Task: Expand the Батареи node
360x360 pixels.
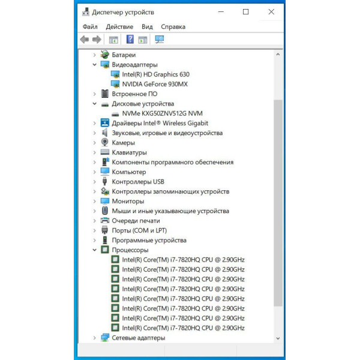Action: point(94,55)
